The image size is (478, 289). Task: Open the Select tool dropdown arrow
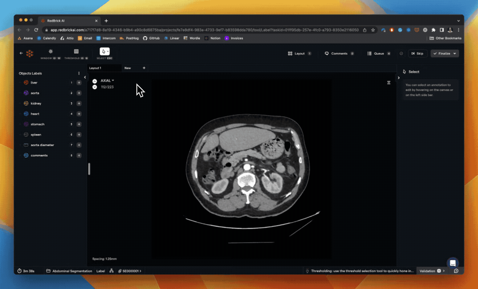click(108, 51)
